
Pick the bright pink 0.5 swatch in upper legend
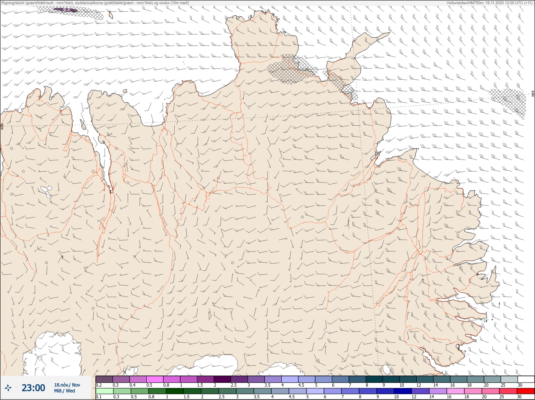pyautogui.click(x=155, y=379)
